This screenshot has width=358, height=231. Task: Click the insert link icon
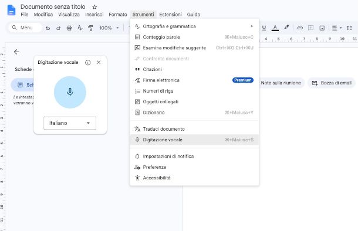(x=300, y=28)
